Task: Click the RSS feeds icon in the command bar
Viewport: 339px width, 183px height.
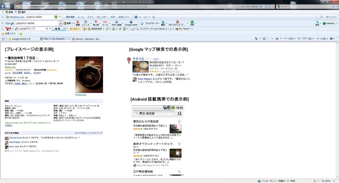Action: tap(264, 38)
